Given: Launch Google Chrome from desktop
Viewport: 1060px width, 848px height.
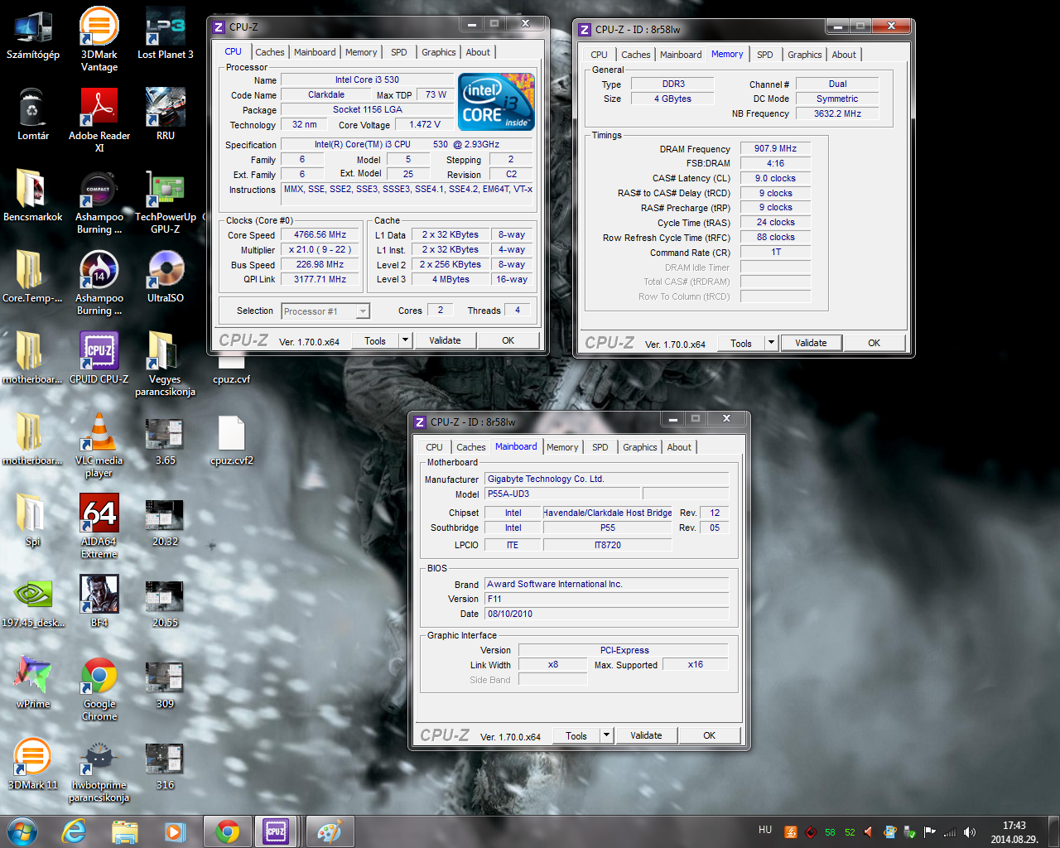Looking at the screenshot, I should tap(99, 688).
